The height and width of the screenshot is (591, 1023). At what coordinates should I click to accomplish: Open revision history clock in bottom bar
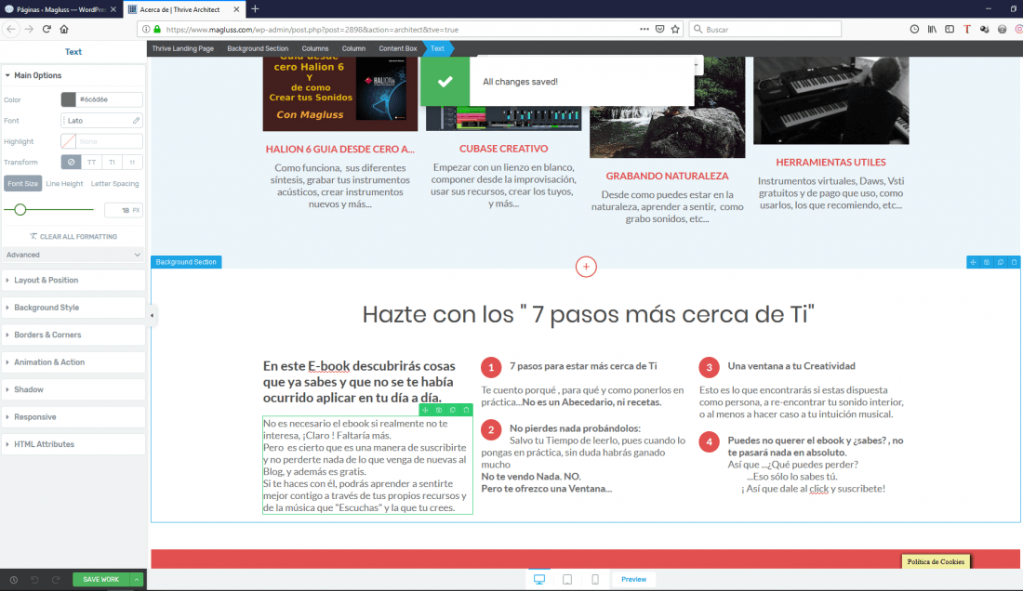click(x=14, y=579)
